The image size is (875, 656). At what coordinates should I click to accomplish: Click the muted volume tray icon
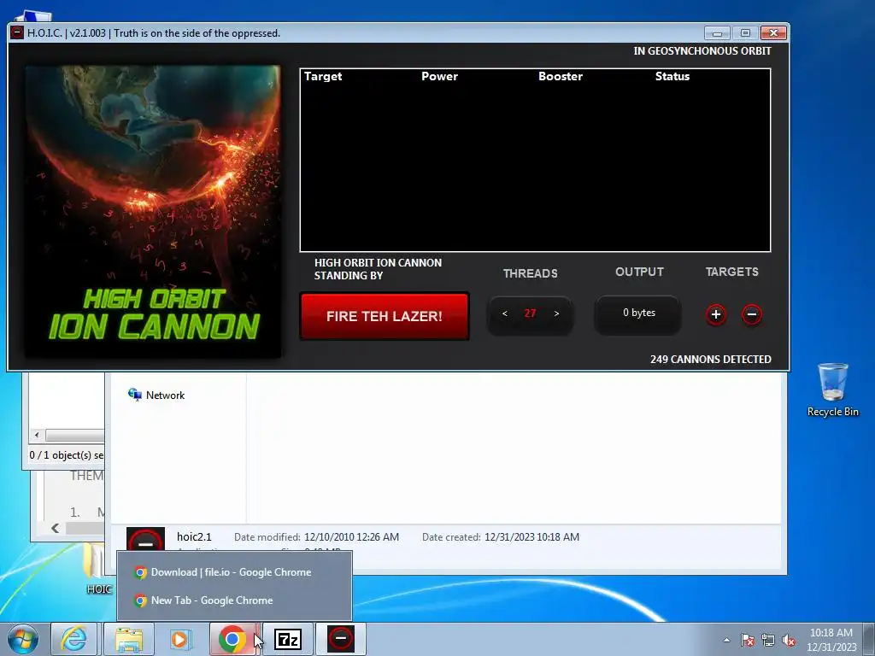789,640
